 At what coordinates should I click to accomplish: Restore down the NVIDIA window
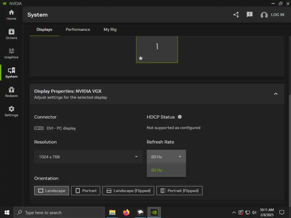coord(280,3)
